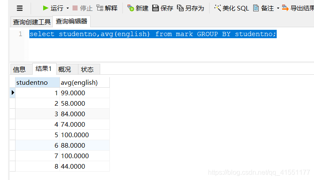The height and width of the screenshot is (180, 314).
Task: Click studentno cell with value 8
Action: (37, 166)
